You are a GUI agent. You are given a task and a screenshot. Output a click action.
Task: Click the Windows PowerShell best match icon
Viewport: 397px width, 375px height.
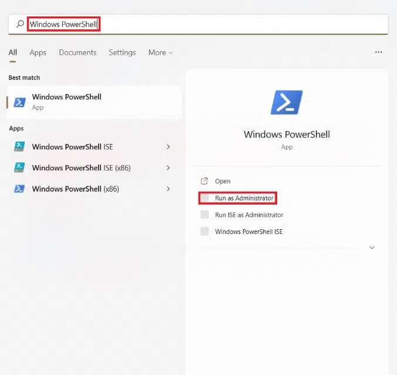pyautogui.click(x=19, y=102)
